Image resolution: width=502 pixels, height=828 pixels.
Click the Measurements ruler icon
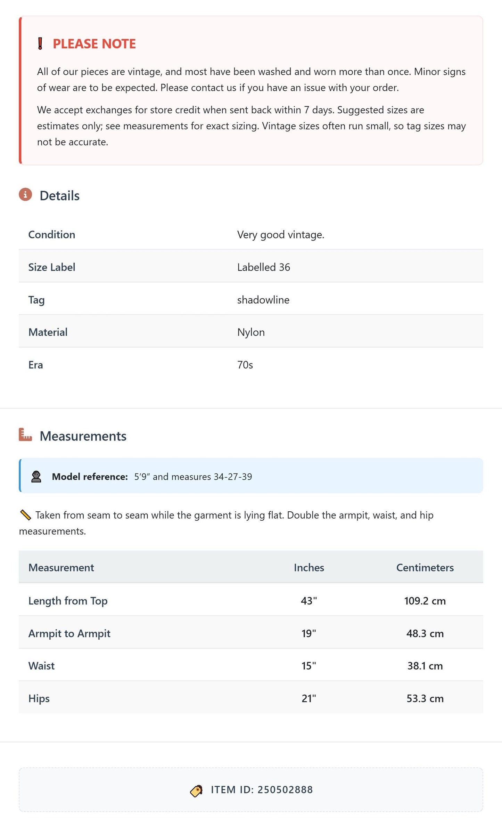[25, 435]
